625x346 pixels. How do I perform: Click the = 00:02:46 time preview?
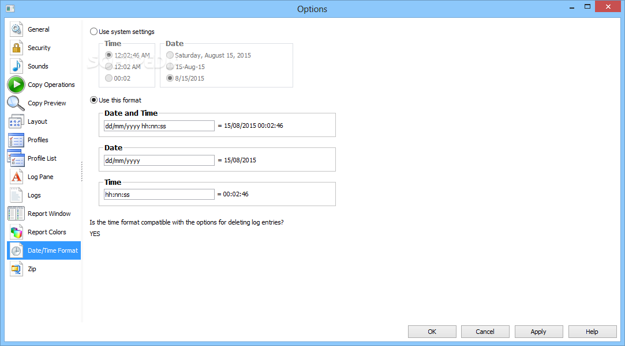click(x=233, y=194)
